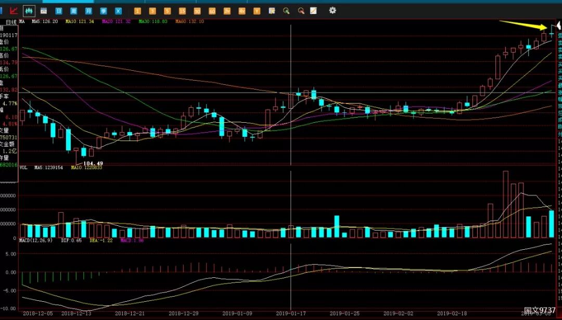The image size is (562, 320).
Task: Click the tallest red volume bar
Action: pos(506,204)
